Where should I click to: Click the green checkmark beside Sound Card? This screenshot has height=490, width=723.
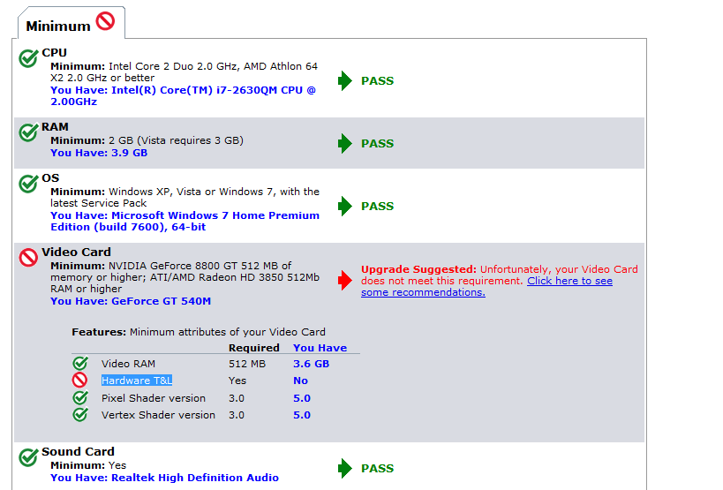coord(28,457)
